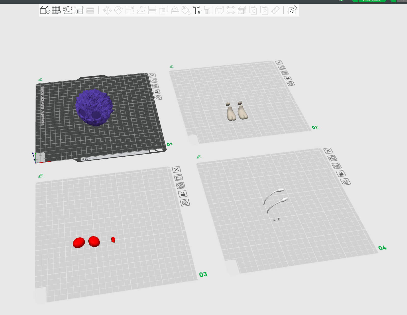
Task: Click the page icon marked 0
Action: pos(253,10)
